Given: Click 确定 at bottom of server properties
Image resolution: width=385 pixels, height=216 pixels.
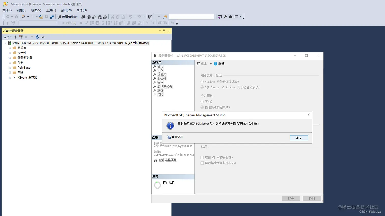Looking at the screenshot, I should tap(291, 199).
